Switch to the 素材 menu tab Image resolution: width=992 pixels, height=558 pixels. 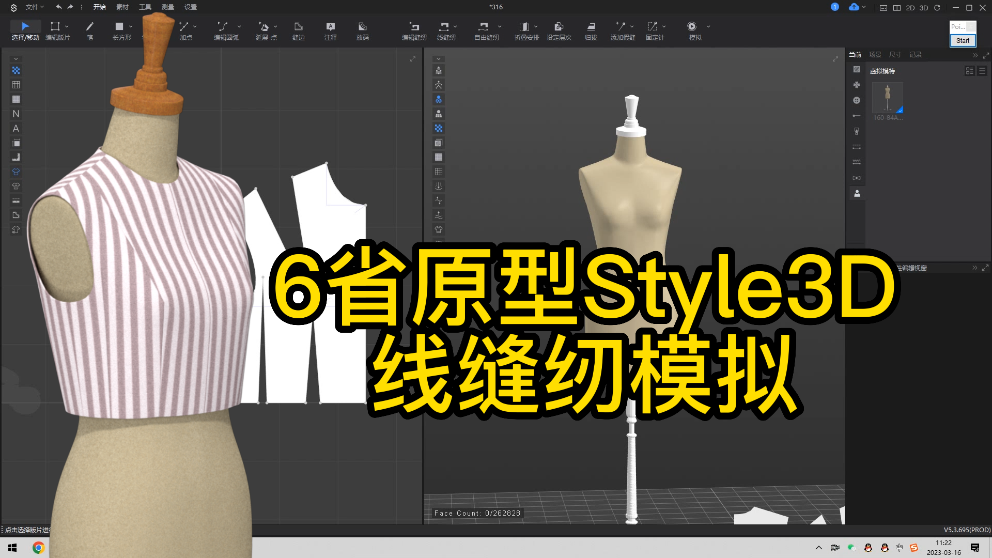click(122, 7)
